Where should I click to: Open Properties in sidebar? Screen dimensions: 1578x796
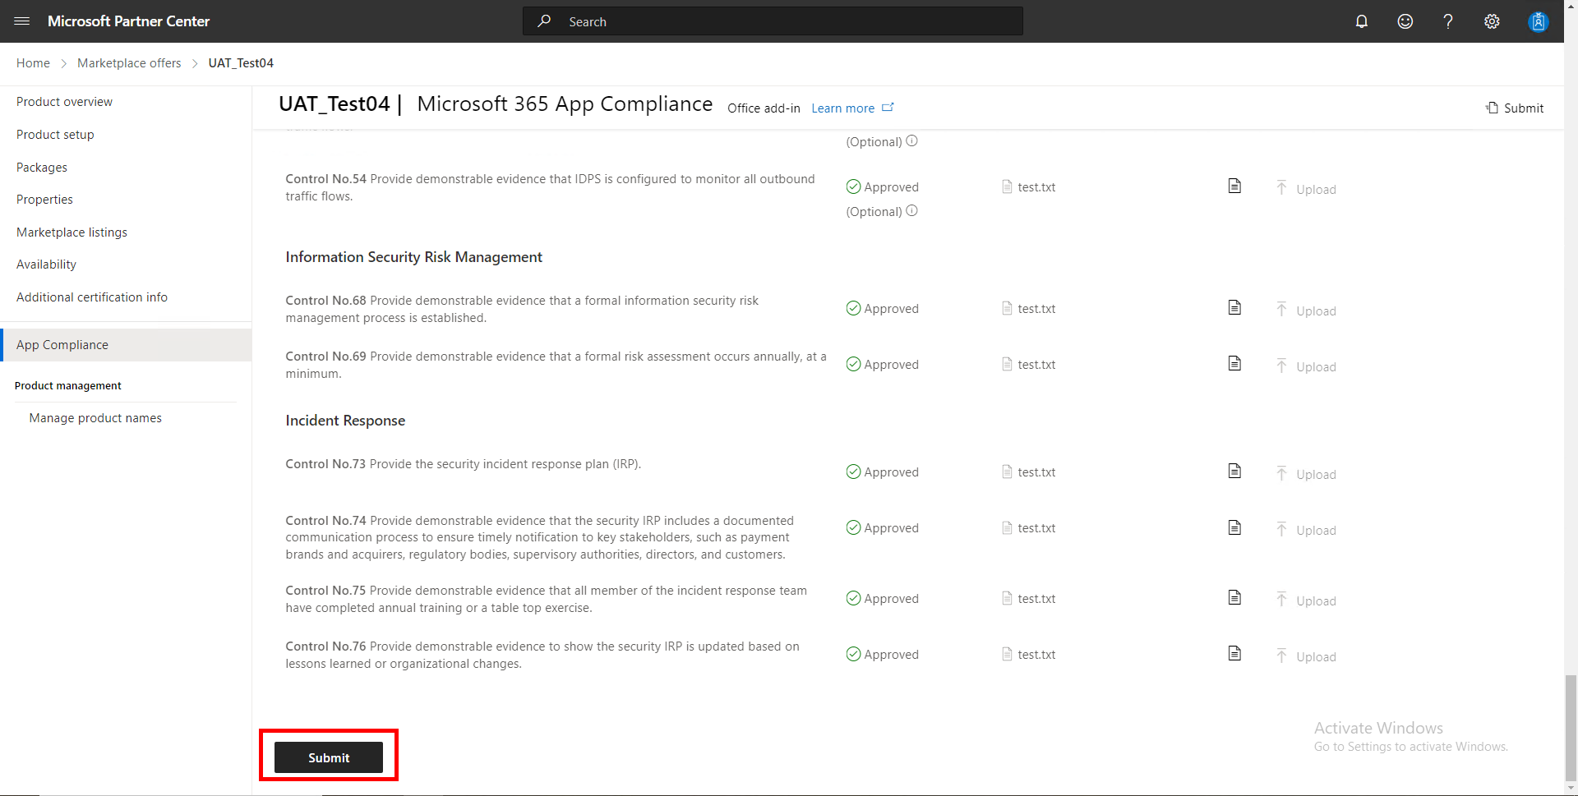[x=44, y=200]
